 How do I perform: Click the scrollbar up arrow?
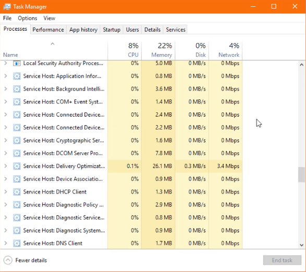[x=301, y=64]
